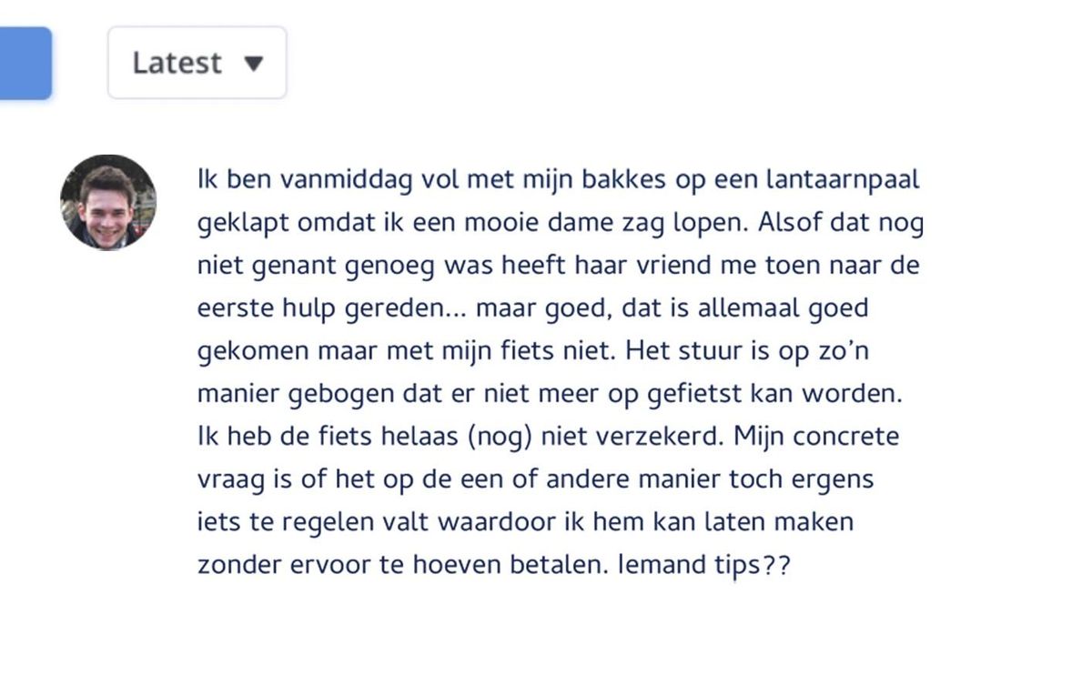Image resolution: width=1092 pixels, height=675 pixels.
Task: Click "Iemand tips??" at the post's end
Action: click(704, 565)
